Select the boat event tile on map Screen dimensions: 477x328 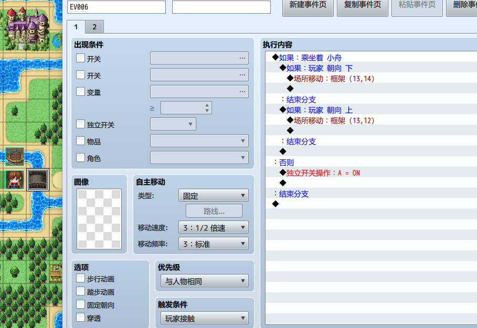[15, 157]
